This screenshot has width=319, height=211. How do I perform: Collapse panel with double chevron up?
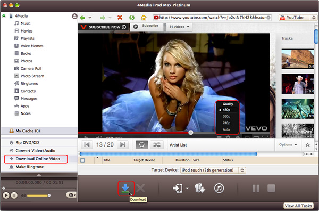[x=308, y=145]
